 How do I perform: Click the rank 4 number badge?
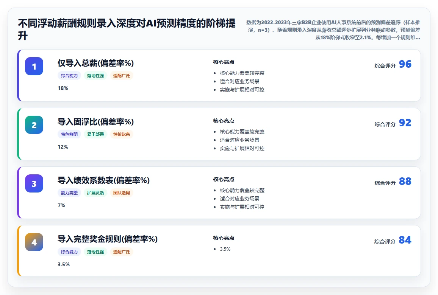34,242
